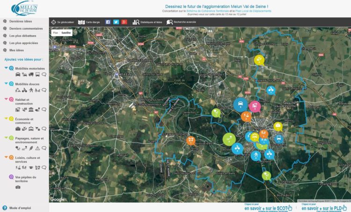
Task: Collapse the Mobilités motorisées category arrow
Action: click(x=6, y=68)
